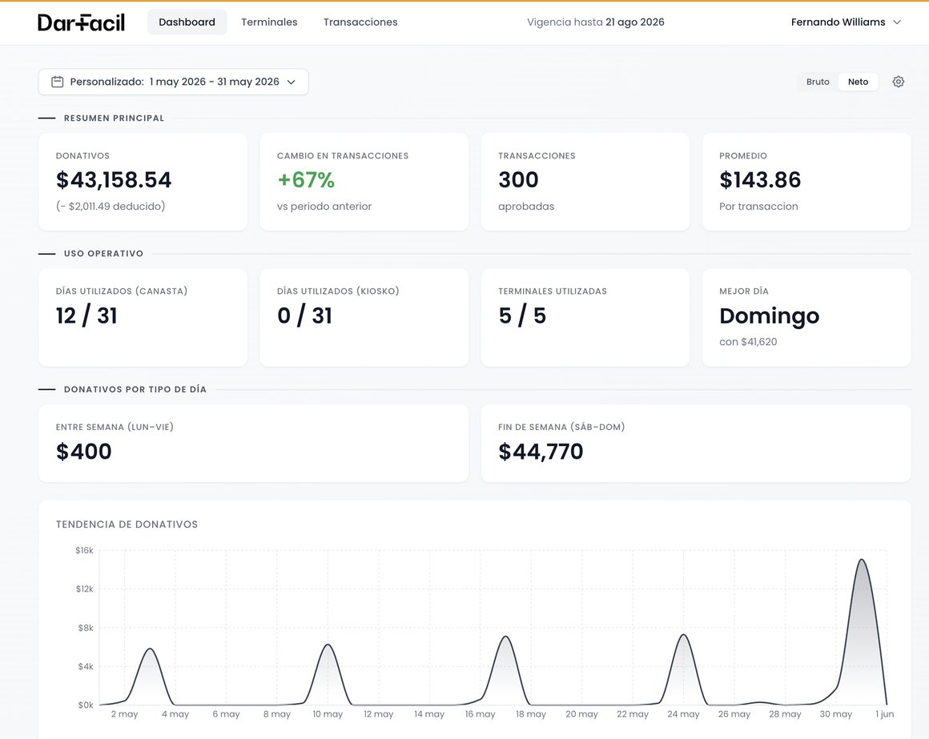The height and width of the screenshot is (739, 929).
Task: Open the dashboard settings gear
Action: point(899,82)
